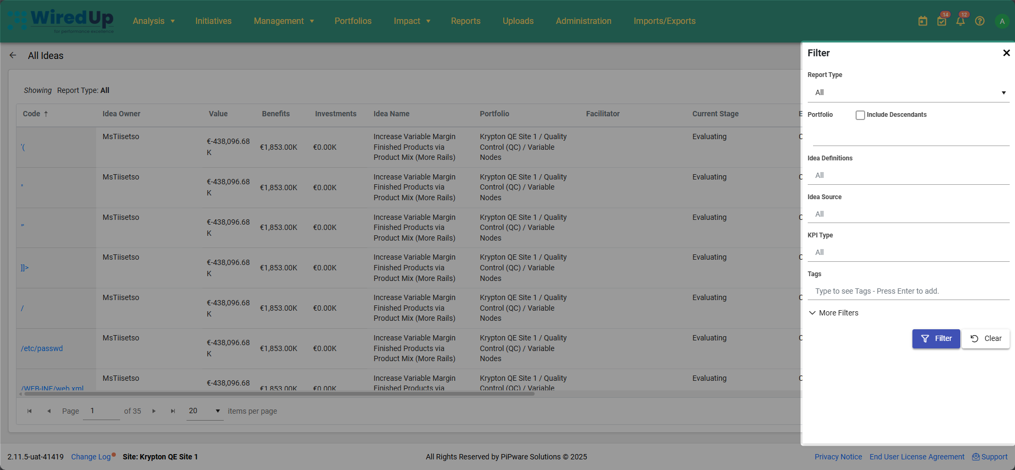Open the Support link
The width and height of the screenshot is (1015, 470).
point(989,457)
